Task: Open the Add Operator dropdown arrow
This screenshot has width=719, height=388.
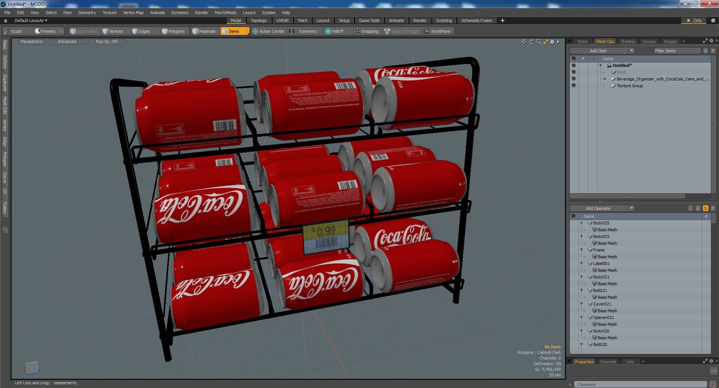Action: coord(632,208)
